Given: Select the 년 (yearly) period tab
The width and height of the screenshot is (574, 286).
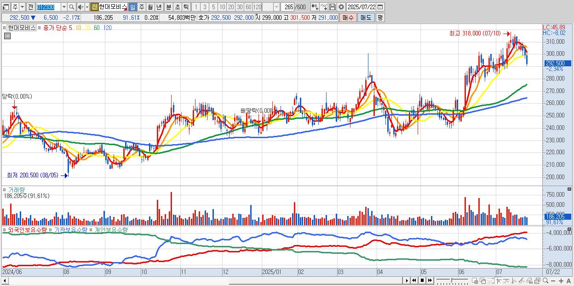Looking at the screenshot, I should point(159,7).
